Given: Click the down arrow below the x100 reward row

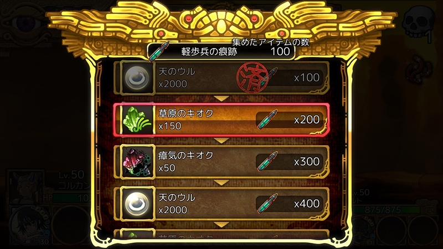Looking at the screenshot, I should point(221,99).
